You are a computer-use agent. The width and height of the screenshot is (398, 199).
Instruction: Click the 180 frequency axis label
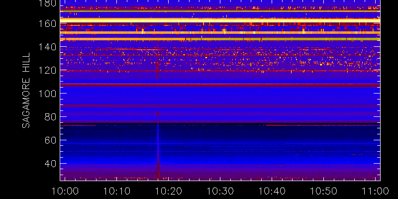(x=48, y=3)
